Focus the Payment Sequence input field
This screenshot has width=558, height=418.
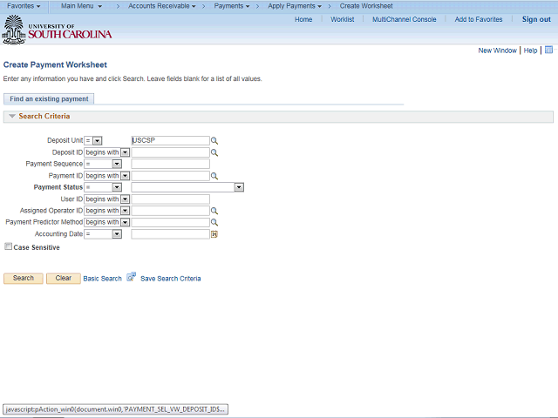click(x=171, y=164)
